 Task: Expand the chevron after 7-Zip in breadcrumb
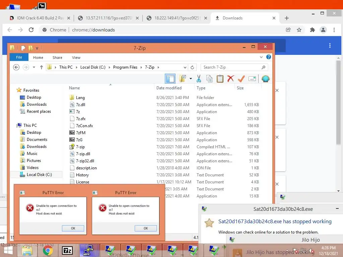point(158,67)
